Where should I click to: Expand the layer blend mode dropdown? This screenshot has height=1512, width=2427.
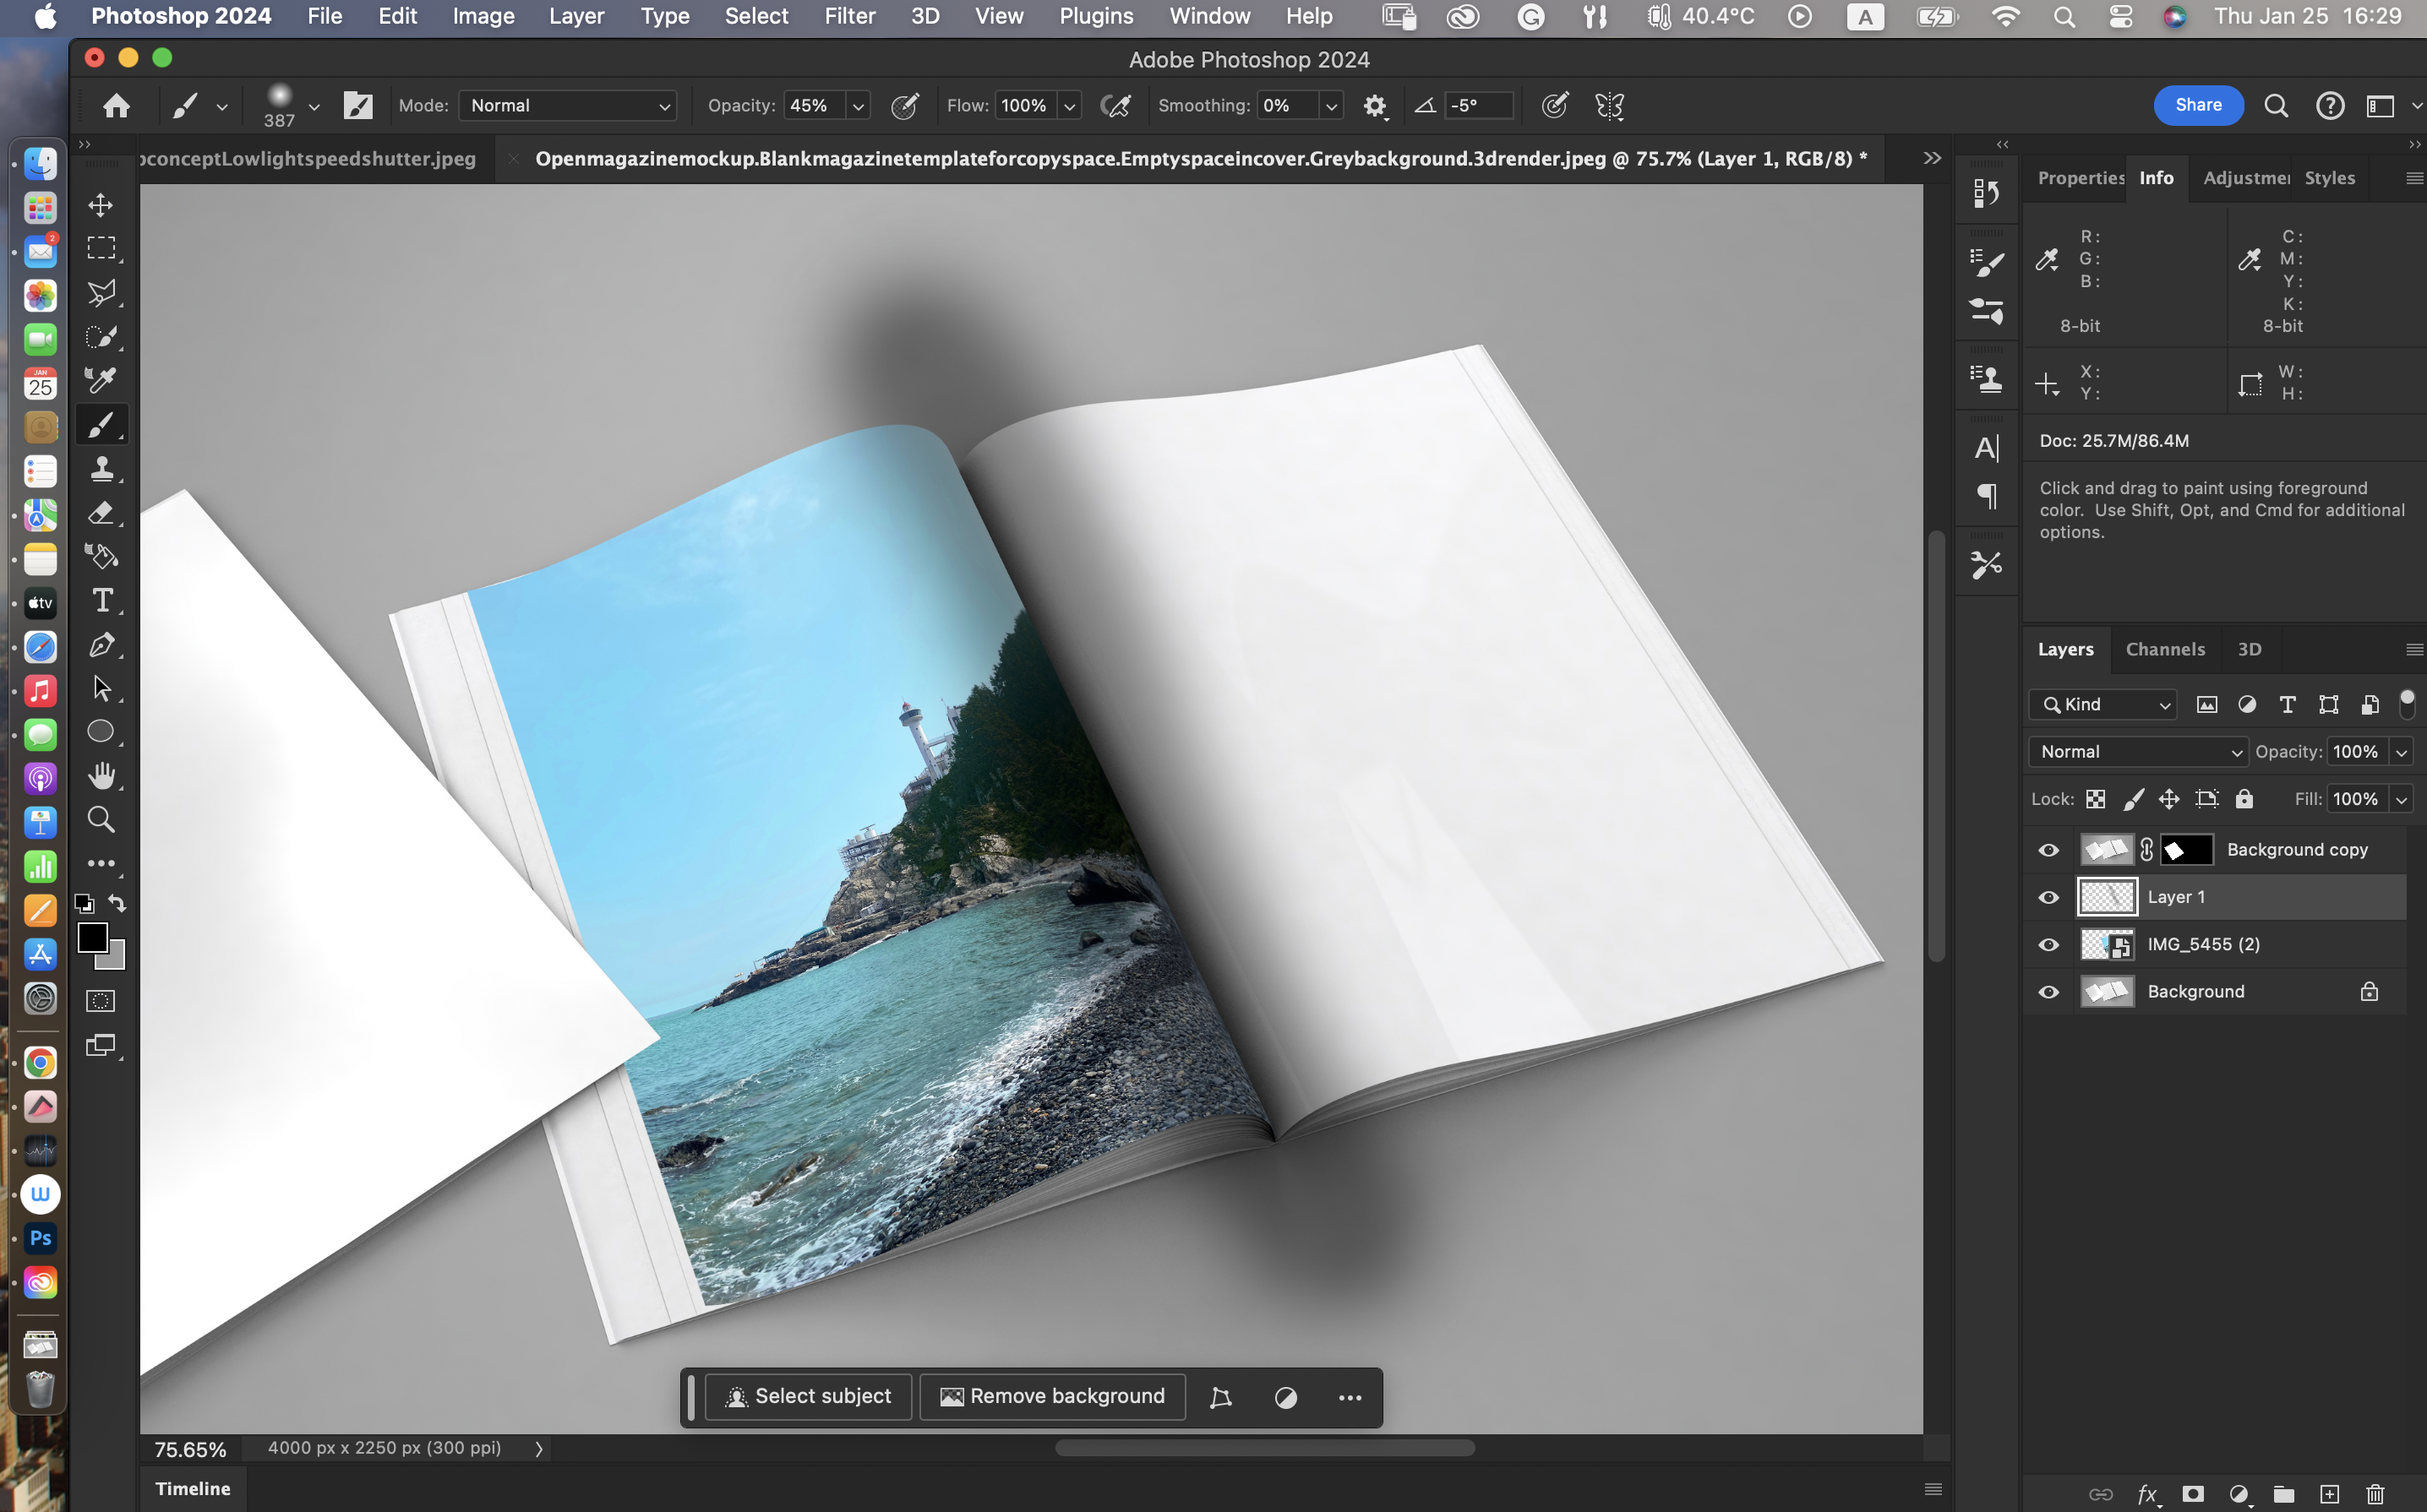tap(2137, 752)
